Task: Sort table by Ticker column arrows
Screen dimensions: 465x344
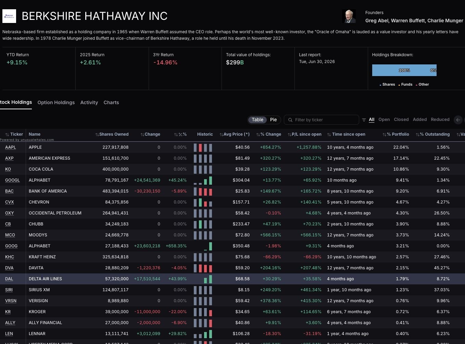Action: click(x=7, y=134)
